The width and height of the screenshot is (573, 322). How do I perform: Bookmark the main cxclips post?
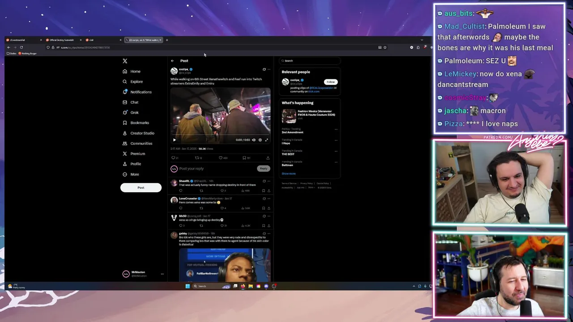coord(244,158)
